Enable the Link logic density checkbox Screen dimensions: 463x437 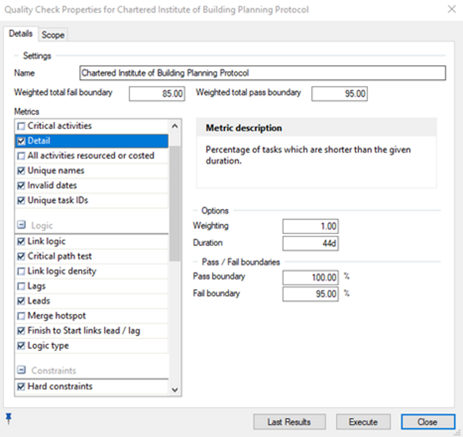point(21,271)
